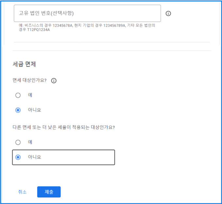
Task: Click the 세금 면제 heading
Action: [24, 64]
